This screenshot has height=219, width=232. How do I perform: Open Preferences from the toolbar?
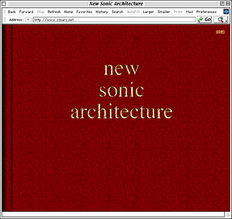tap(206, 12)
